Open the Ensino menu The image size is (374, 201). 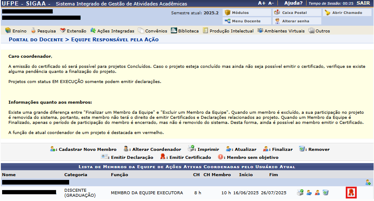pyautogui.click(x=16, y=31)
